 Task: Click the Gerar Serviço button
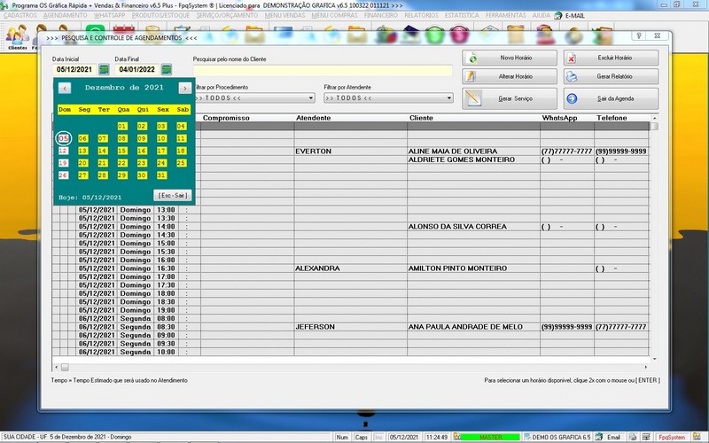pos(510,98)
